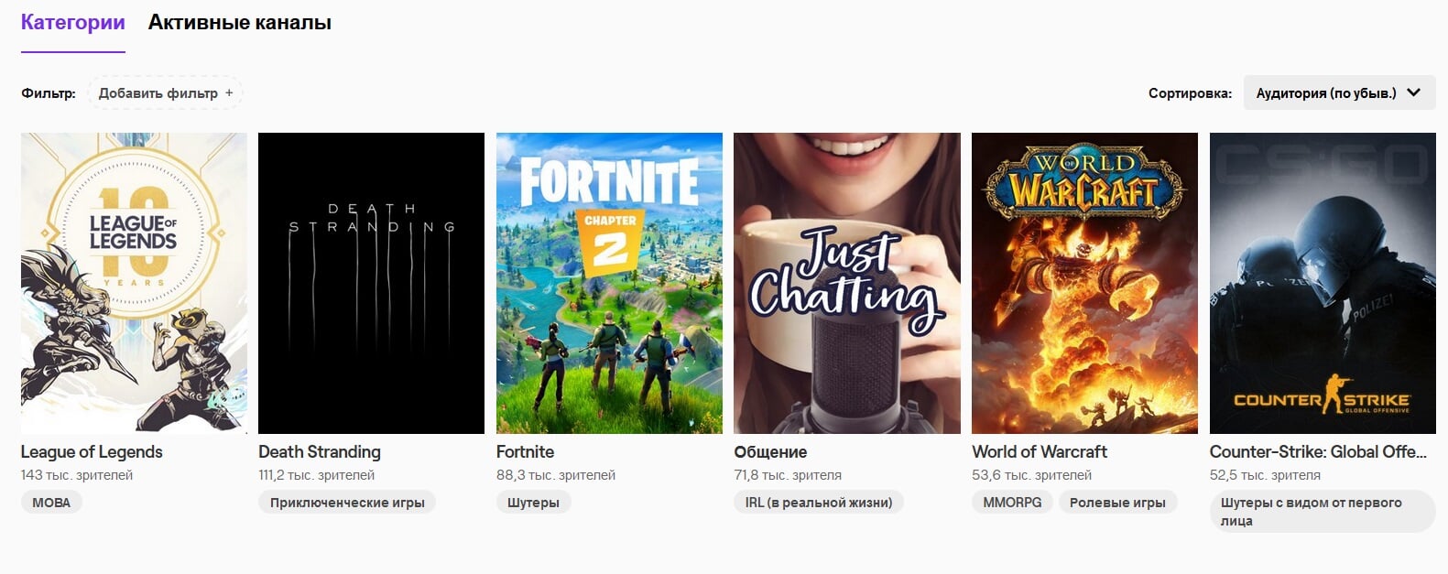The image size is (1448, 574).
Task: Open the League of Legends cover thumbnail
Action: 134,283
